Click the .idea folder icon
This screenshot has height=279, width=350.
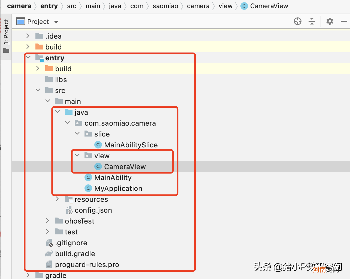click(39, 36)
